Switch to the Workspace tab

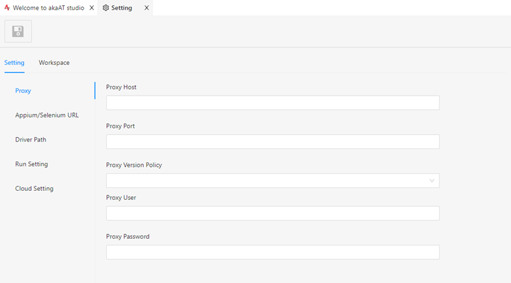54,63
